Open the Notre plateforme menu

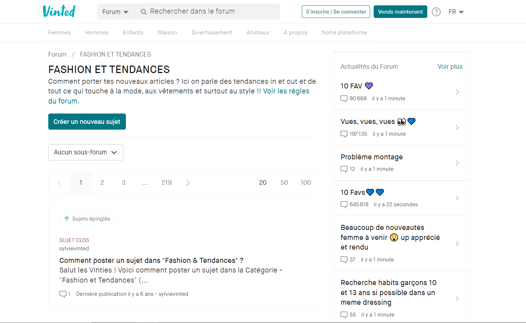click(x=344, y=33)
